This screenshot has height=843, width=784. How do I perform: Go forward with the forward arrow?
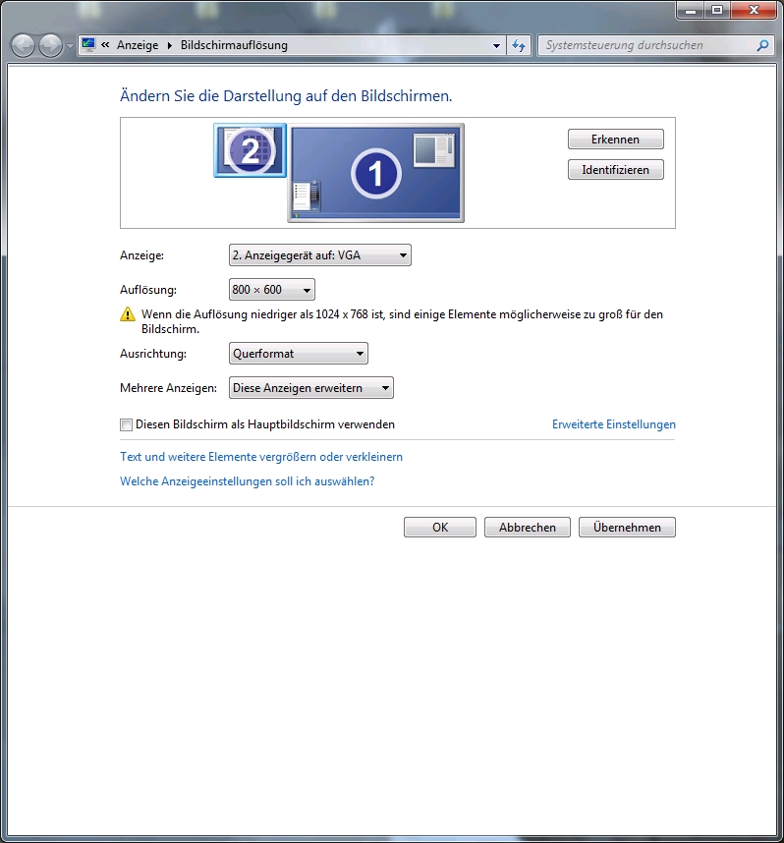click(x=50, y=46)
